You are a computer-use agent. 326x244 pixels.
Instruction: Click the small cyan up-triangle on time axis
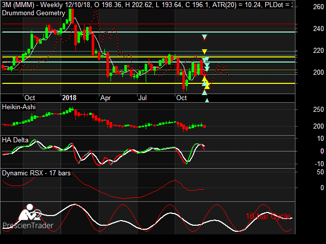point(207,101)
